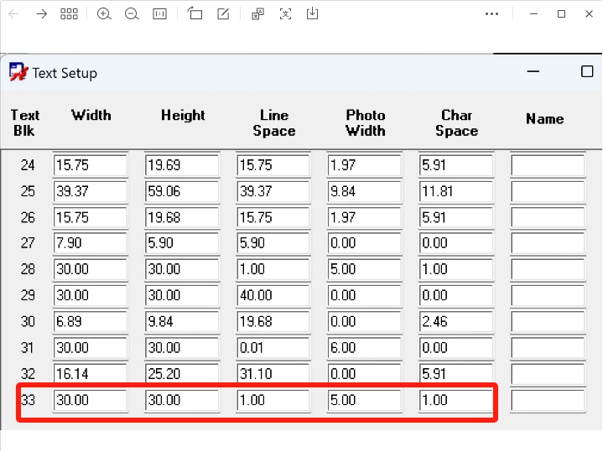
Task: Rotate the image with the rotate icon
Action: pos(195,14)
